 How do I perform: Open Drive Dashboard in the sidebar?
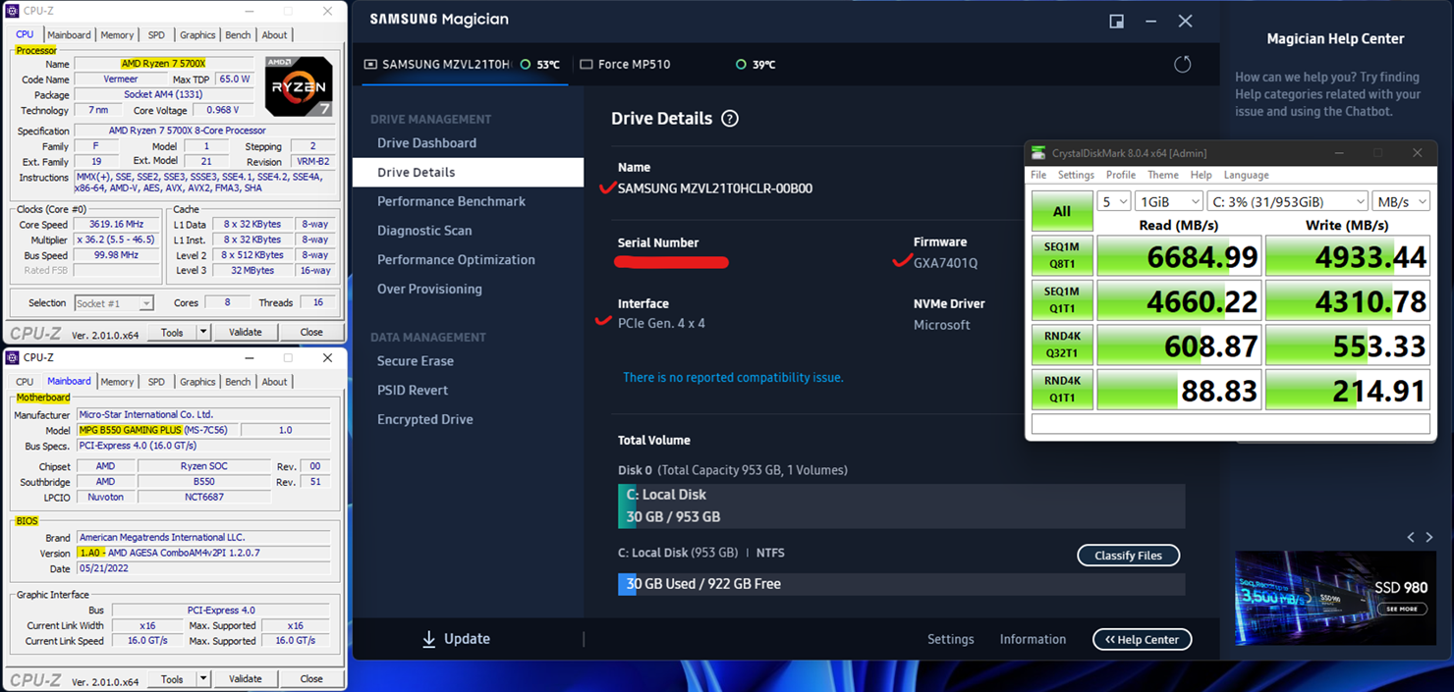point(426,143)
